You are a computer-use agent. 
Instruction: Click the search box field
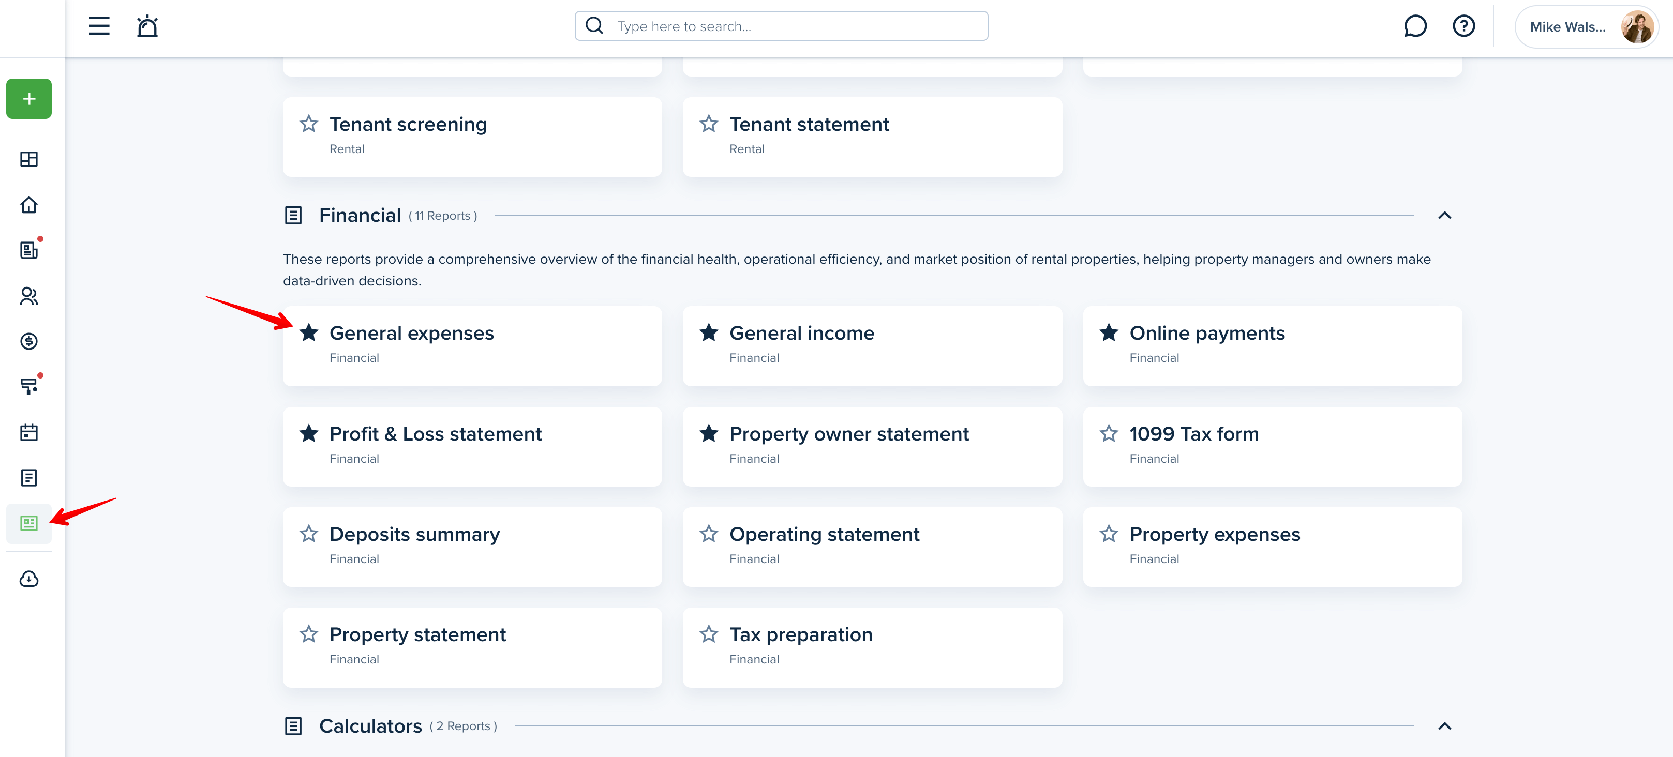pyautogui.click(x=781, y=26)
